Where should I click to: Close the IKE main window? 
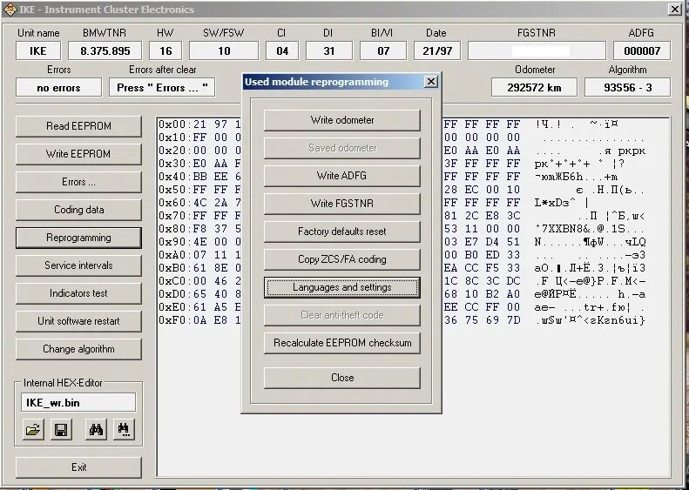(675, 10)
